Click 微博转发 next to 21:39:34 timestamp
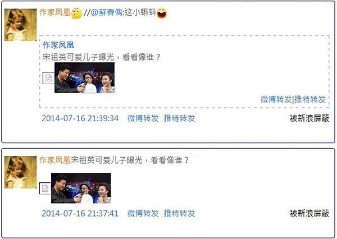337x239 pixels. (x=143, y=118)
